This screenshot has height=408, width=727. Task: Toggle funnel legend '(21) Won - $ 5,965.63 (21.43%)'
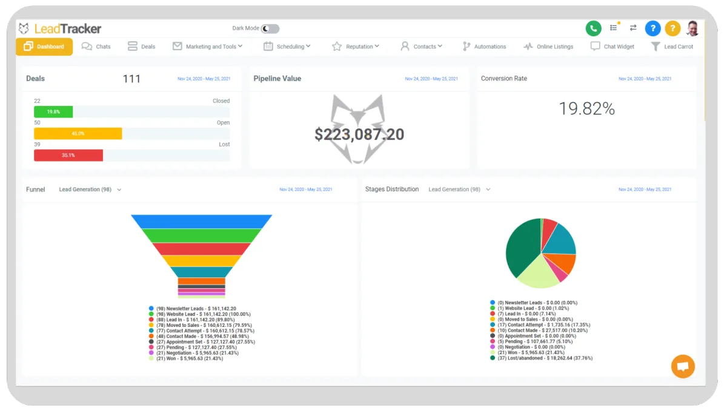[x=185, y=358]
